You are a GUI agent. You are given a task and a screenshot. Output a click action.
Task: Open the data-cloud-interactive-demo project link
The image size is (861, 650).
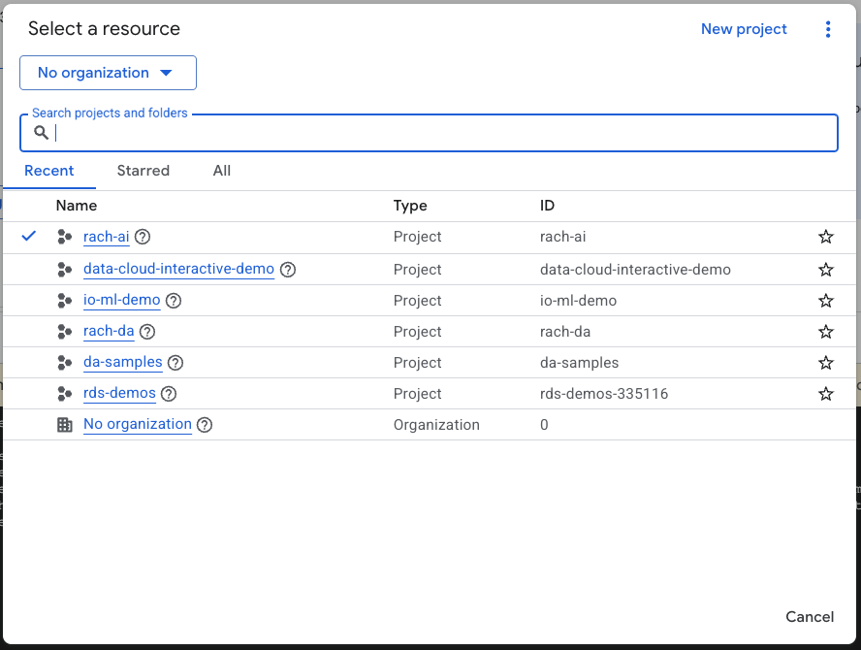(x=178, y=269)
